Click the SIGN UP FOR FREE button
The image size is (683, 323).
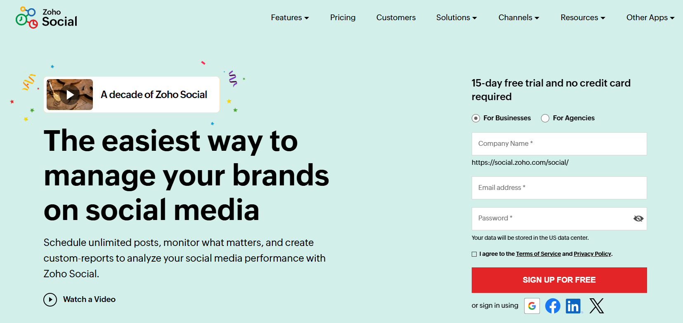[x=559, y=280]
